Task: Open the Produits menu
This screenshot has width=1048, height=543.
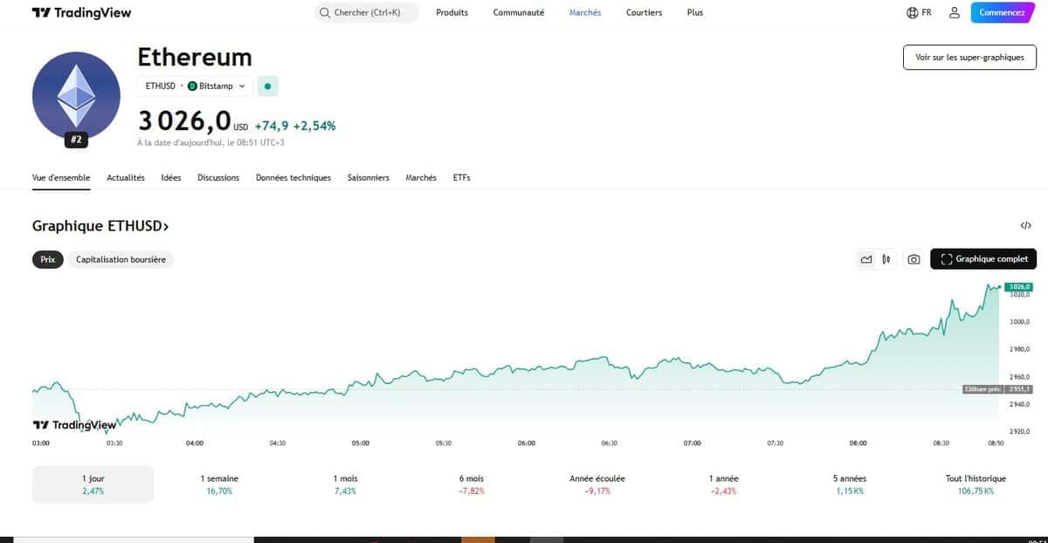Action: click(x=452, y=12)
